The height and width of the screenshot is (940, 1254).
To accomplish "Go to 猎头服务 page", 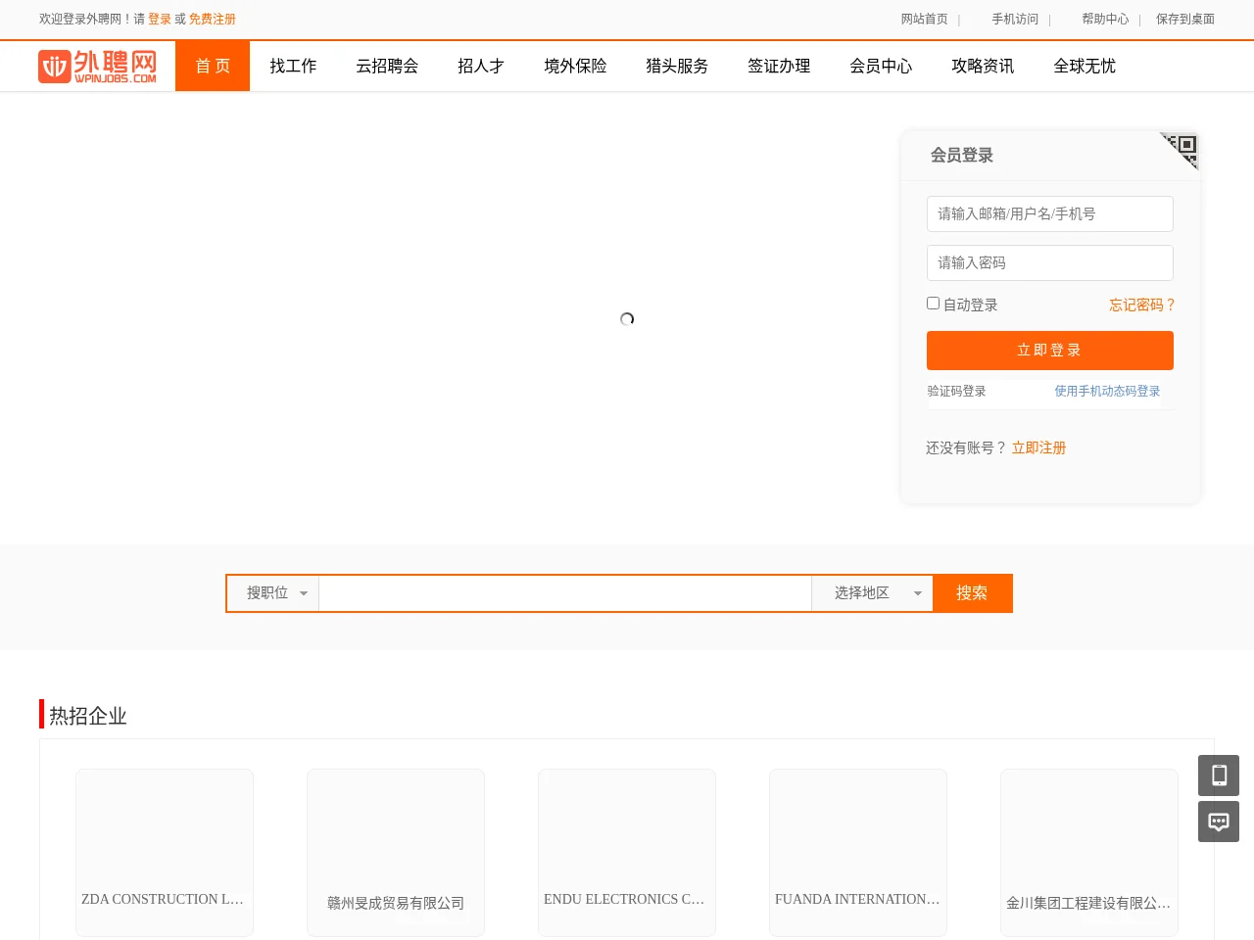I will [x=677, y=67].
